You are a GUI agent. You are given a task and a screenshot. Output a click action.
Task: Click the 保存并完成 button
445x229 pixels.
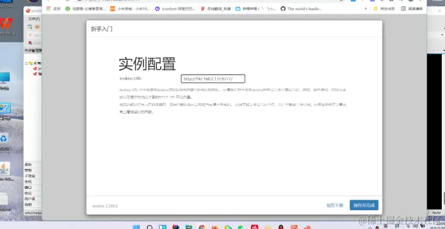[x=364, y=205]
